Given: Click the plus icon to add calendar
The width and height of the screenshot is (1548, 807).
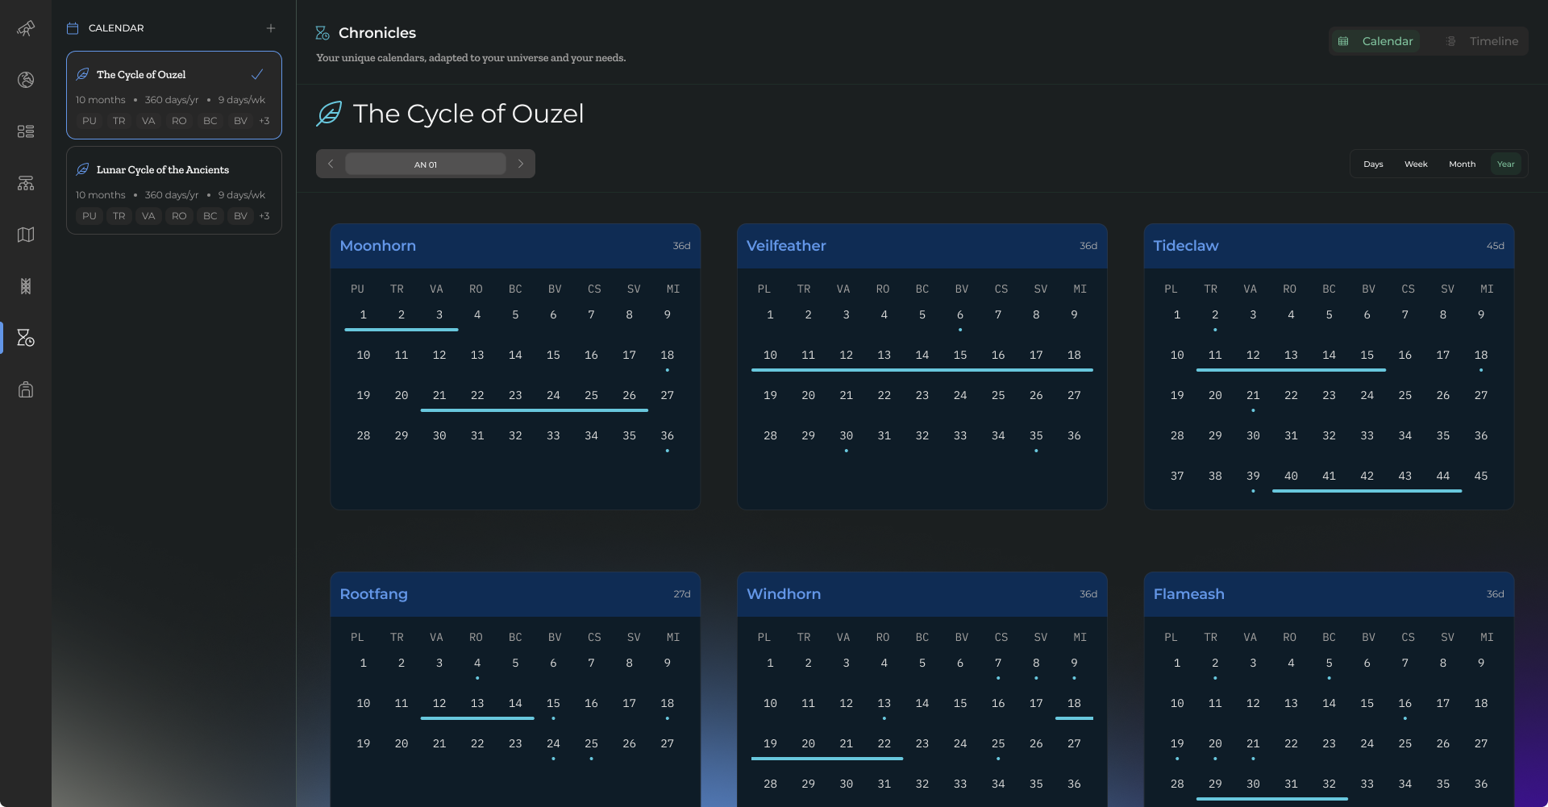Looking at the screenshot, I should point(271,28).
